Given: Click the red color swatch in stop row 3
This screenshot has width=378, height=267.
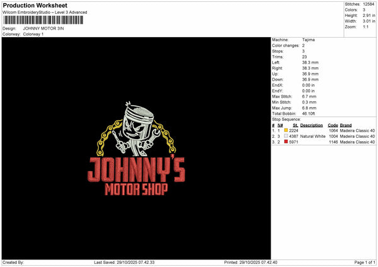Looking at the screenshot, I should 286,142.
